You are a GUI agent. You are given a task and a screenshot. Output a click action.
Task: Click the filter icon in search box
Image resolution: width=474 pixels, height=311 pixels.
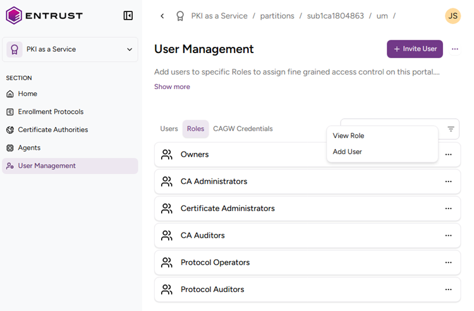coord(451,129)
